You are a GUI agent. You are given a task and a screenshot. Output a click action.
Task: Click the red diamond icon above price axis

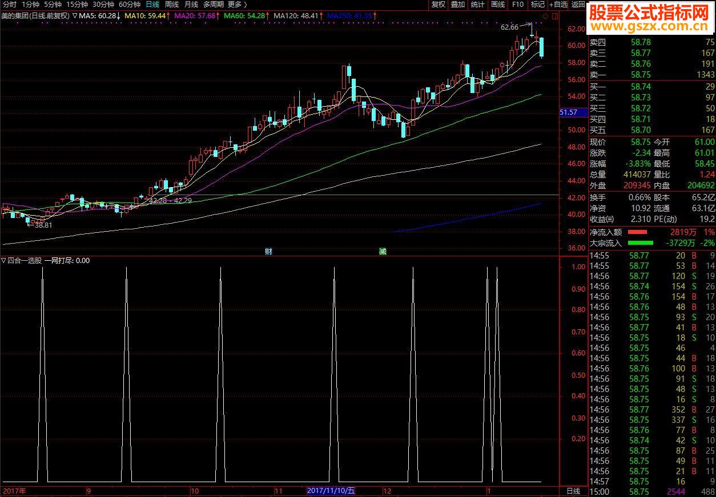click(545, 17)
